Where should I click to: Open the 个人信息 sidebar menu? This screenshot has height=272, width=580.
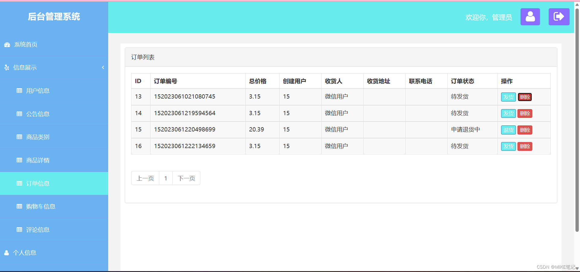coord(54,253)
